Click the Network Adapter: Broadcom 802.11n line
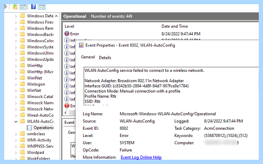This screenshot has height=164, width=263. point(134,81)
